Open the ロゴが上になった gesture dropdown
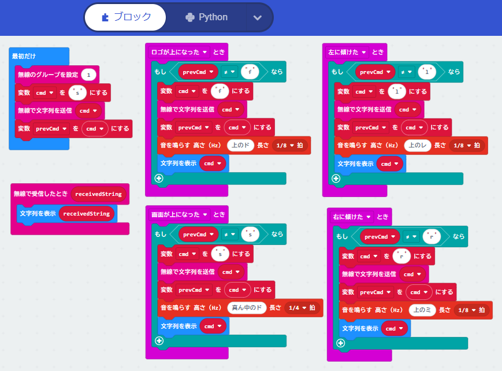Image resolution: width=502 pixels, height=371 pixels. pyautogui.click(x=204, y=52)
